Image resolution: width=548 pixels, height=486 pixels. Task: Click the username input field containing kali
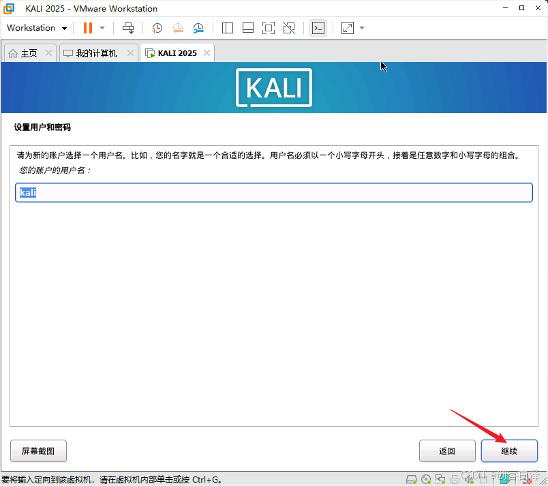274,192
